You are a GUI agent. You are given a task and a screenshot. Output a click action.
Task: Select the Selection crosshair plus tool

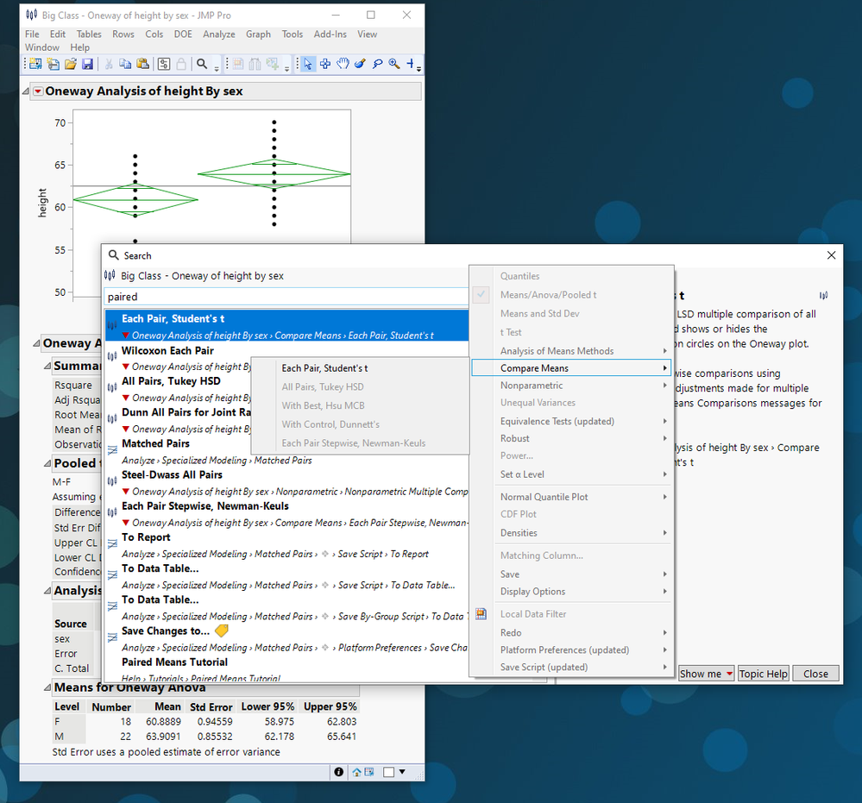pos(325,64)
